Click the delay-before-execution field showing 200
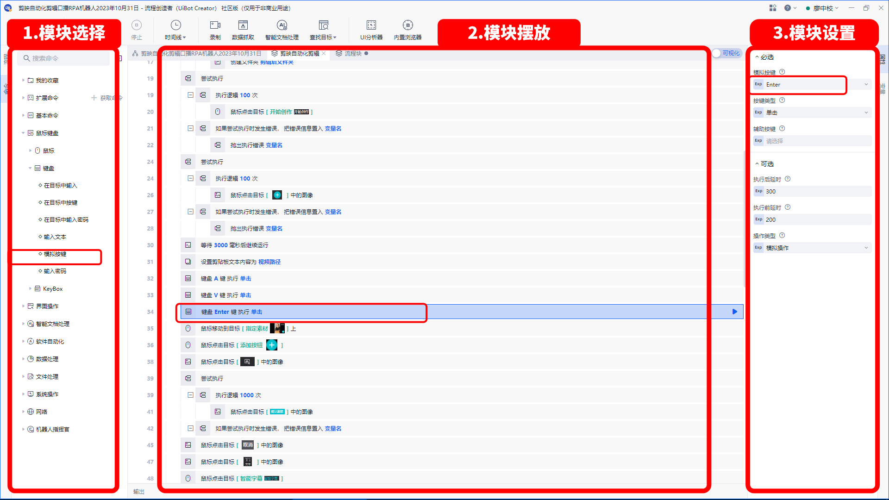This screenshot has height=500, width=889. 813,219
